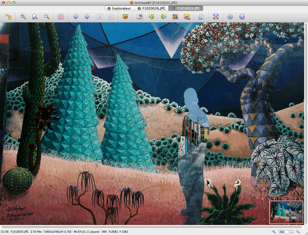Toggle the red grid overlay

click(x=61, y=17)
